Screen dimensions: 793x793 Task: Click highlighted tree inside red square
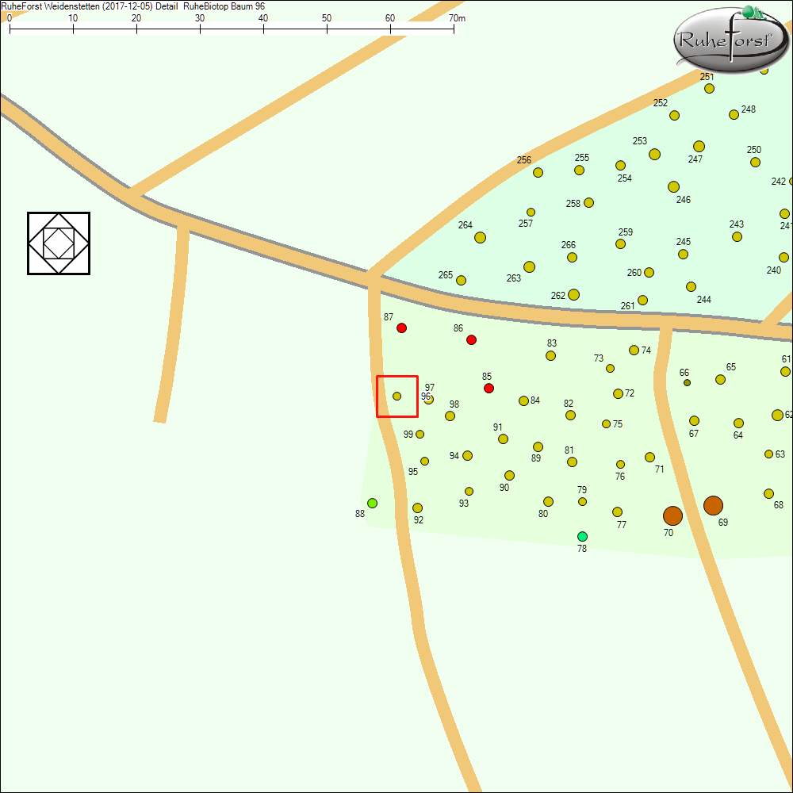397,396
